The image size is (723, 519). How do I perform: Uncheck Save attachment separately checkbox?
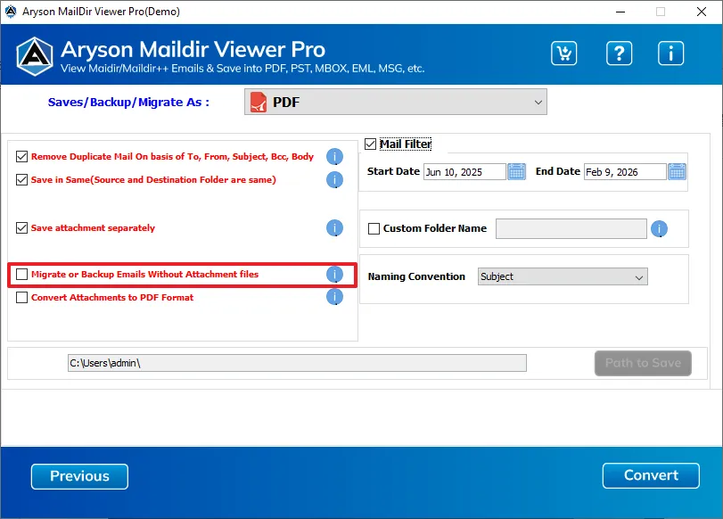click(x=21, y=227)
